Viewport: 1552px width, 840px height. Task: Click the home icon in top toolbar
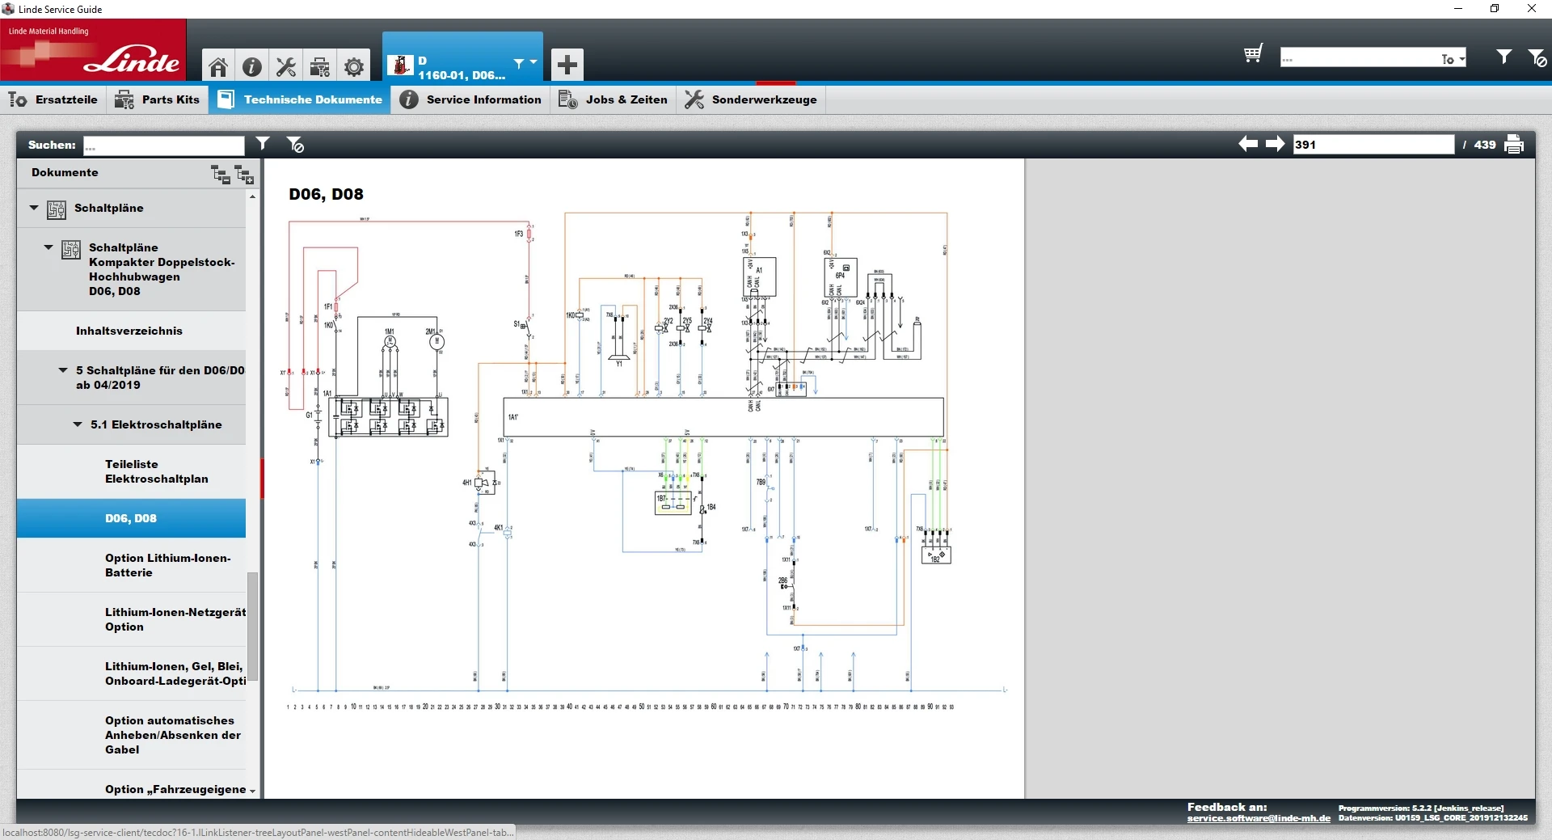pyautogui.click(x=217, y=66)
